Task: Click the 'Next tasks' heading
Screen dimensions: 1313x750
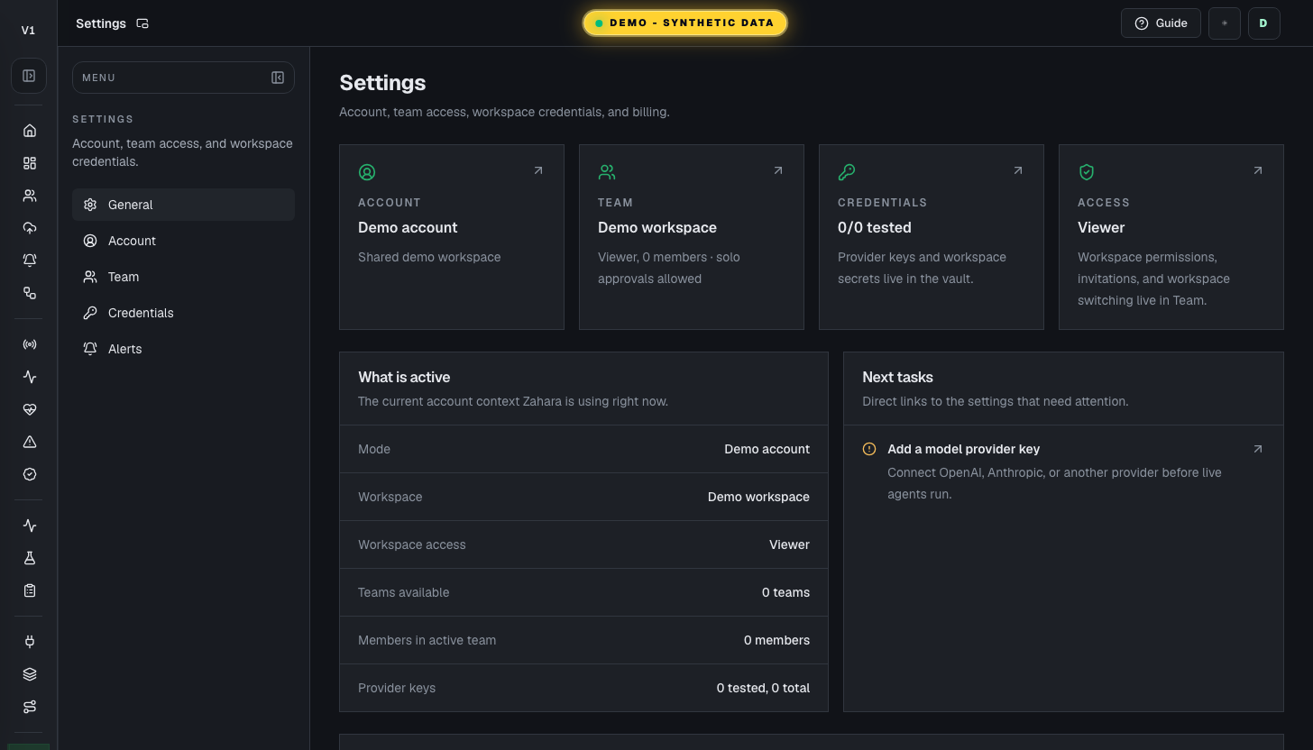Action: (897, 377)
